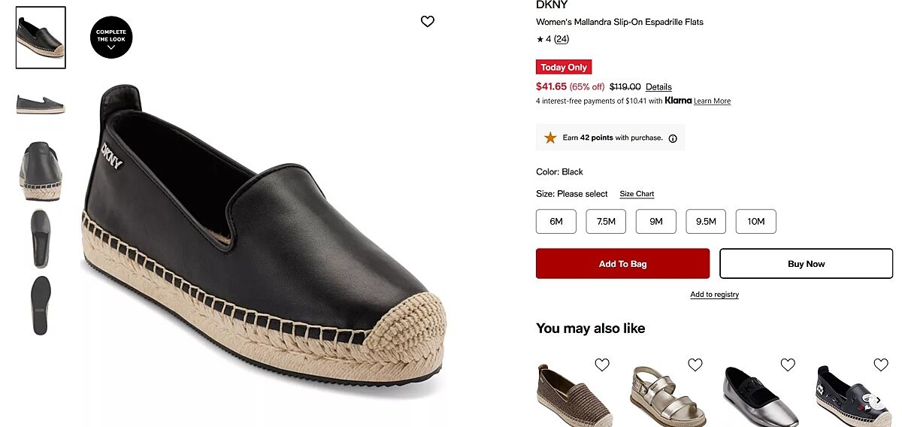
Task: Favorite the black patterned espadrille recommendation
Action: [x=881, y=365]
